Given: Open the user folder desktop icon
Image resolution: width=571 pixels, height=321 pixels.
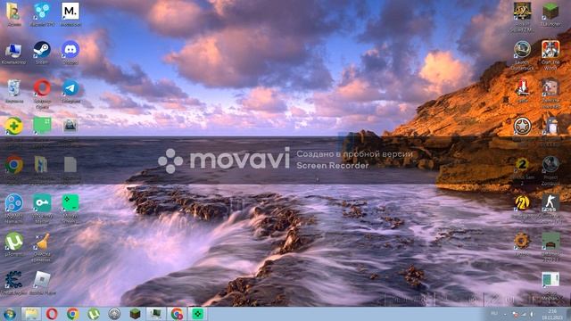Looking at the screenshot, I should [13, 12].
